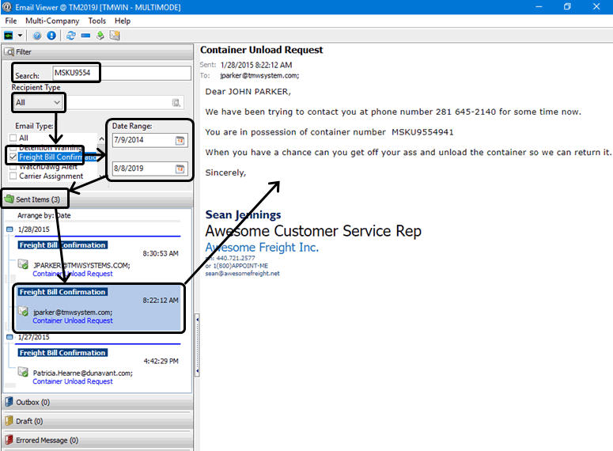This screenshot has width=613, height=451.
Task: Collapse the 1/28/2015 date group
Action: tap(9, 229)
